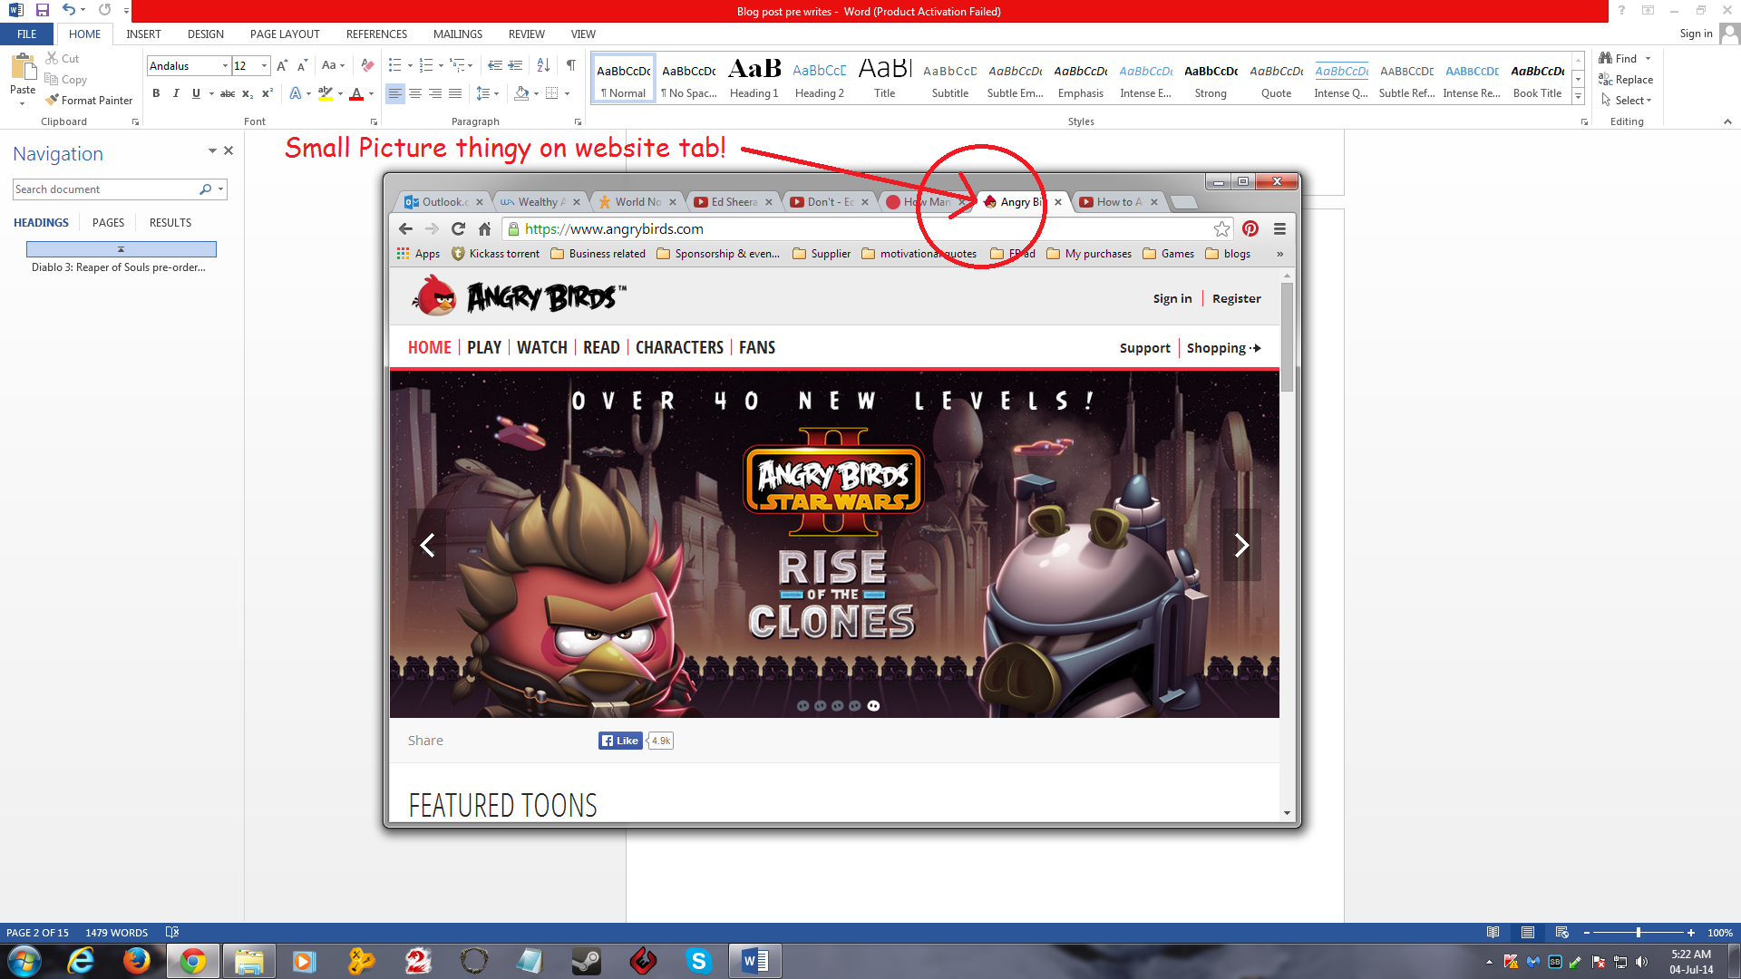1741x979 pixels.
Task: Apply text highlight color
Action: tap(326, 92)
